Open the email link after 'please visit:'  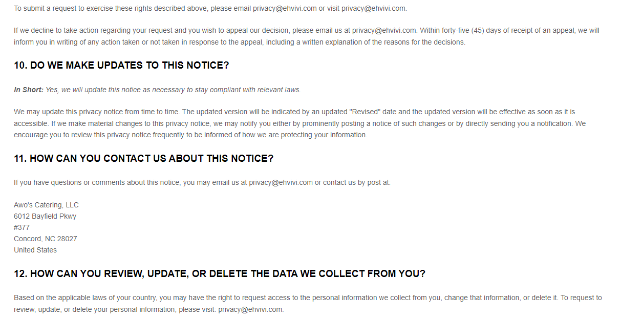pos(250,310)
